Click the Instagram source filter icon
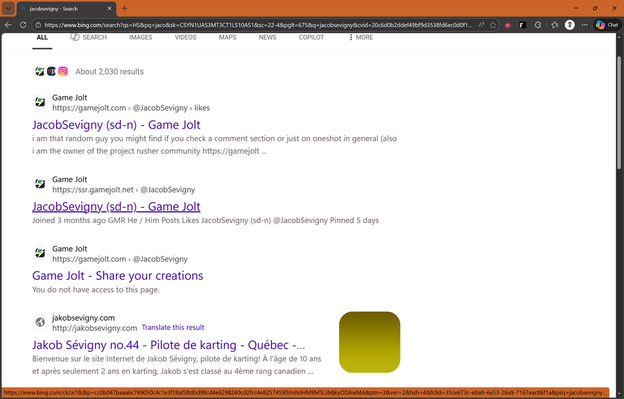This screenshot has width=624, height=399. coord(63,71)
